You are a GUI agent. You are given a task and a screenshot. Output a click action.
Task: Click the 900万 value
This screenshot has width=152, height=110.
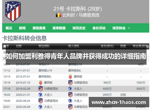(107, 83)
